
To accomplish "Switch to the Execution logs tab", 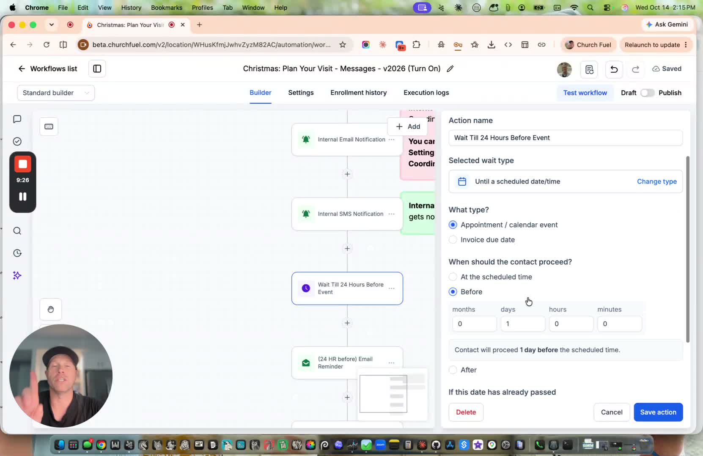I will [x=426, y=93].
